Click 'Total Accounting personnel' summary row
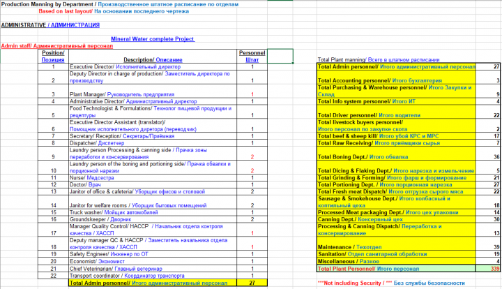Image resolution: width=502 pixels, height=289 pixels. pos(409,77)
